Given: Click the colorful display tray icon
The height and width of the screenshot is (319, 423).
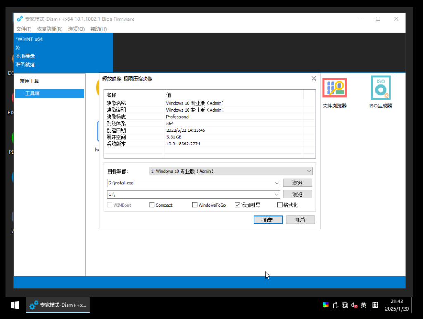Looking at the screenshot, I should tap(326, 305).
